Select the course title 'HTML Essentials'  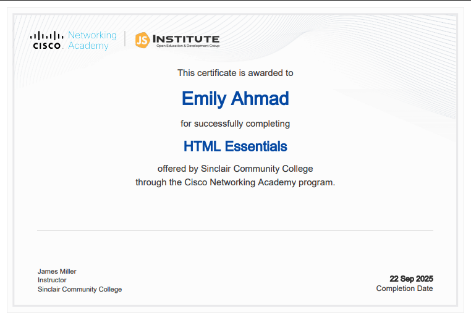[235, 146]
